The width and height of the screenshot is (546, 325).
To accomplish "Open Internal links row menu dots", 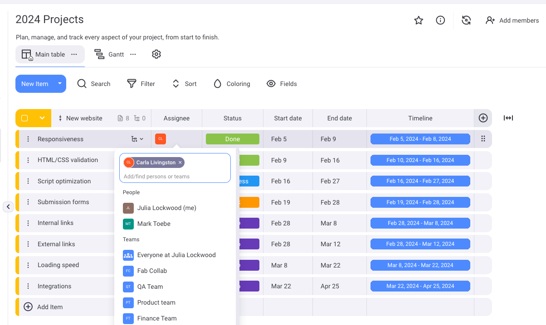I will (28, 223).
